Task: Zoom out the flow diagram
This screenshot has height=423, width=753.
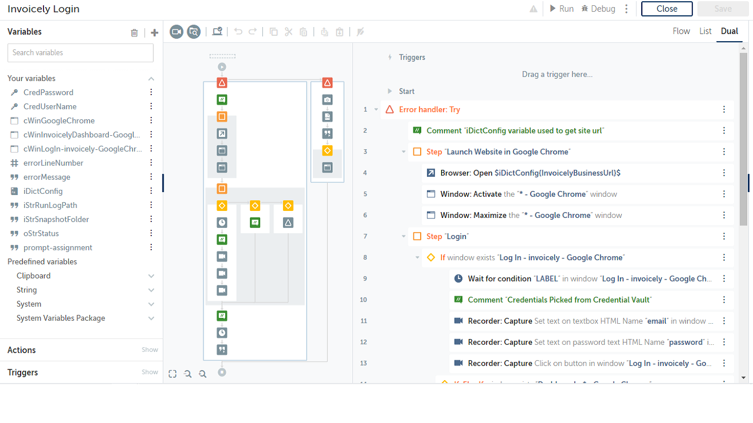Action: point(202,374)
